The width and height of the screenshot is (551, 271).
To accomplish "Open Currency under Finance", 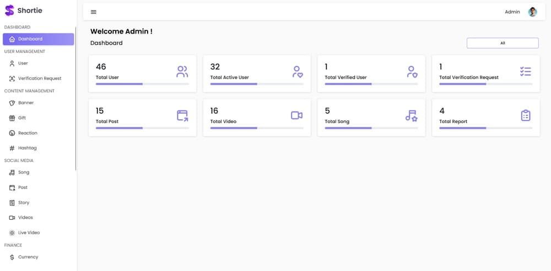I will click(x=28, y=257).
